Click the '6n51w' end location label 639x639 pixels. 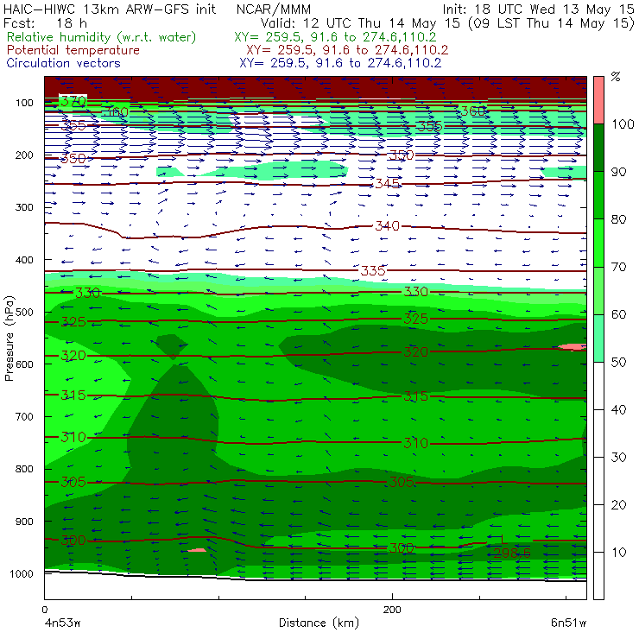[x=568, y=623]
